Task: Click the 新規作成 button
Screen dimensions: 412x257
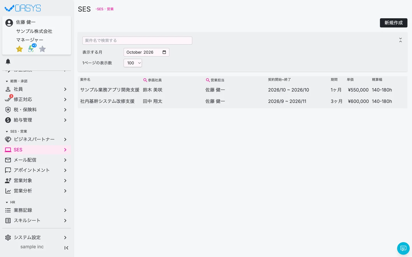Action: tap(394, 23)
